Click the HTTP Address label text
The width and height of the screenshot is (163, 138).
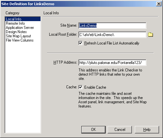65,62
